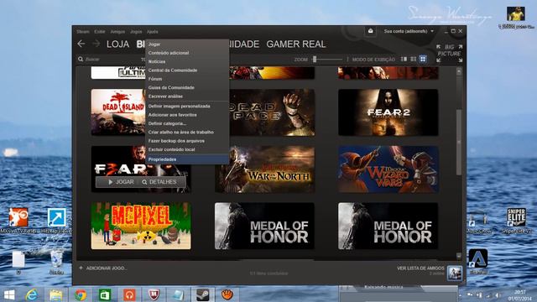
Task: Open the orange headphones music app
Action: (x=129, y=294)
